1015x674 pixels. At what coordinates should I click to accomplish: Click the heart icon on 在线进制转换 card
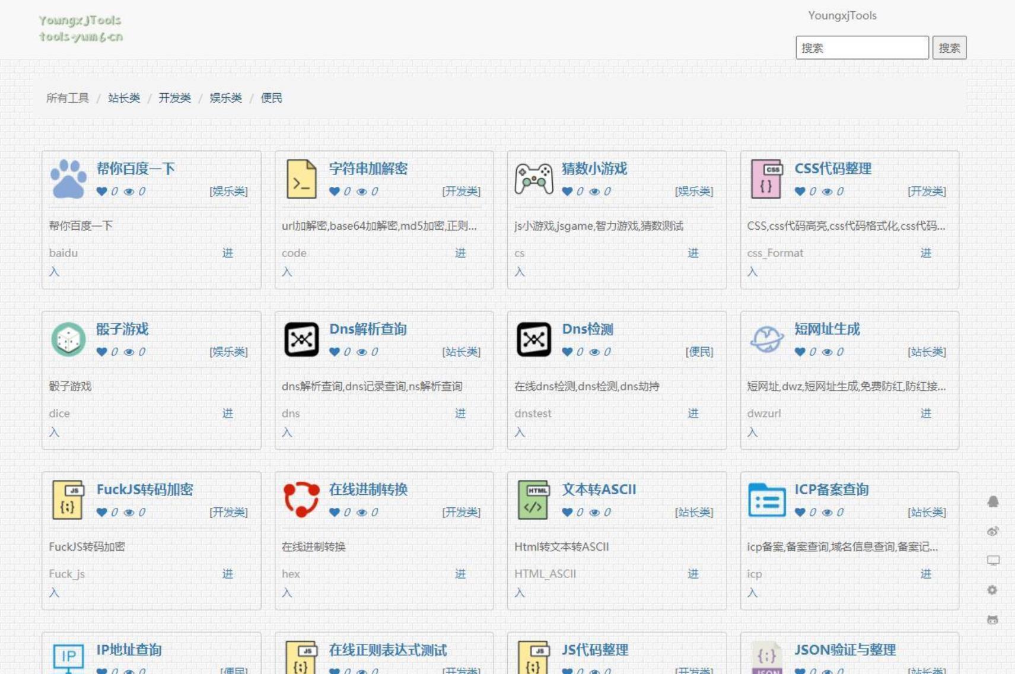335,513
